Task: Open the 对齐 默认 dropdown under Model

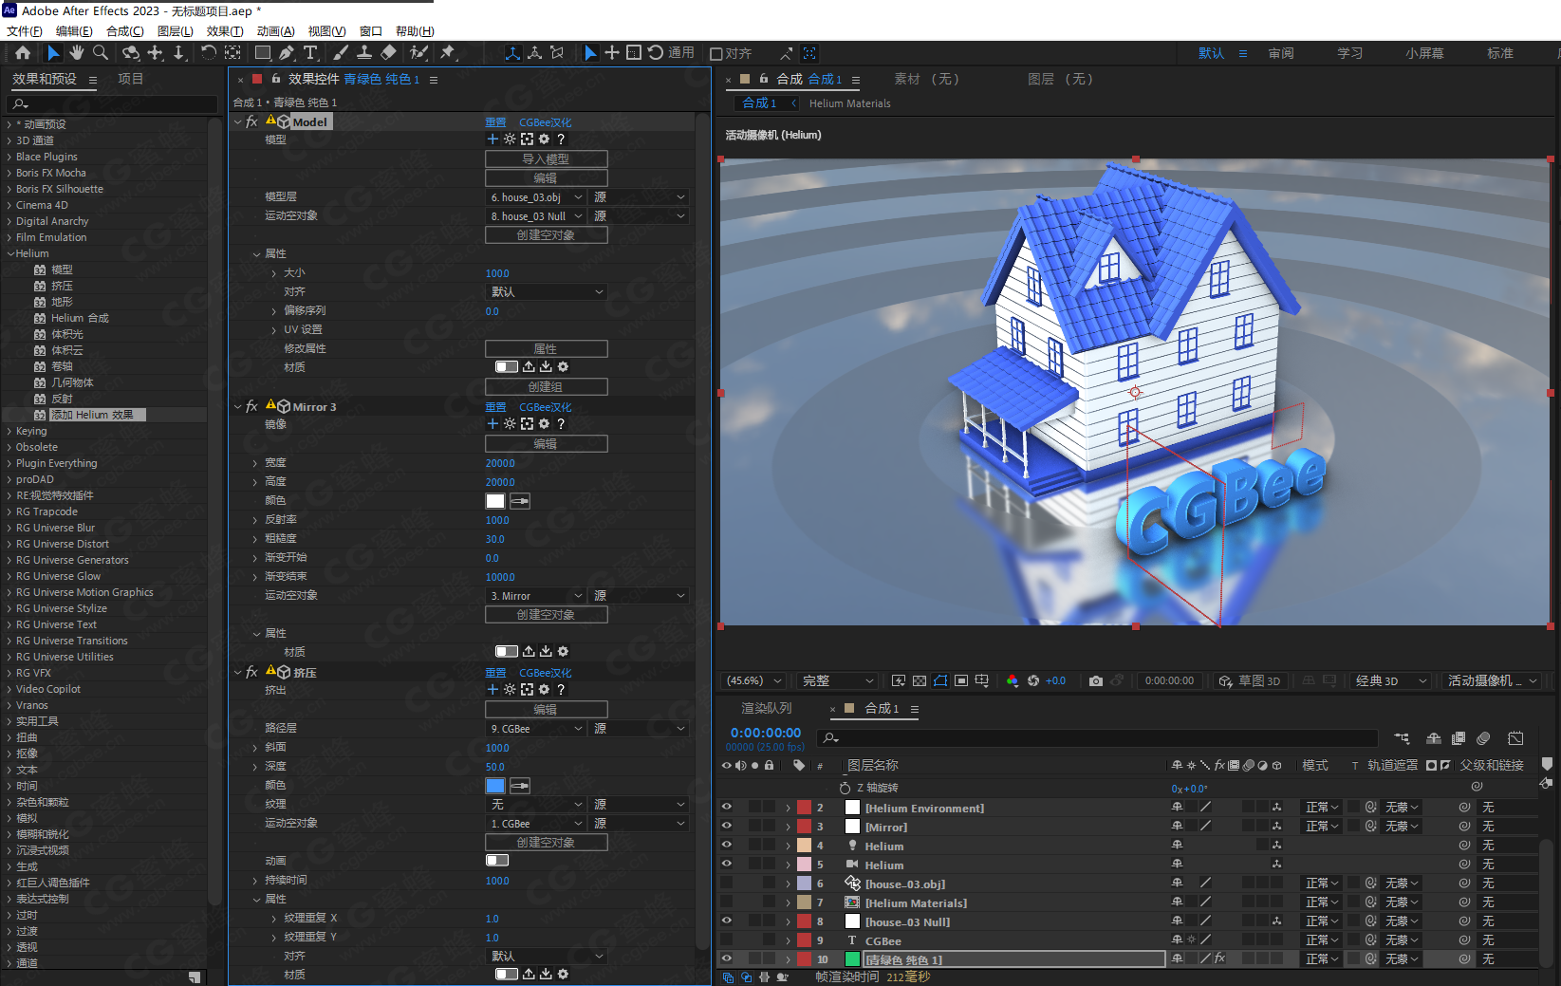Action: pyautogui.click(x=547, y=292)
